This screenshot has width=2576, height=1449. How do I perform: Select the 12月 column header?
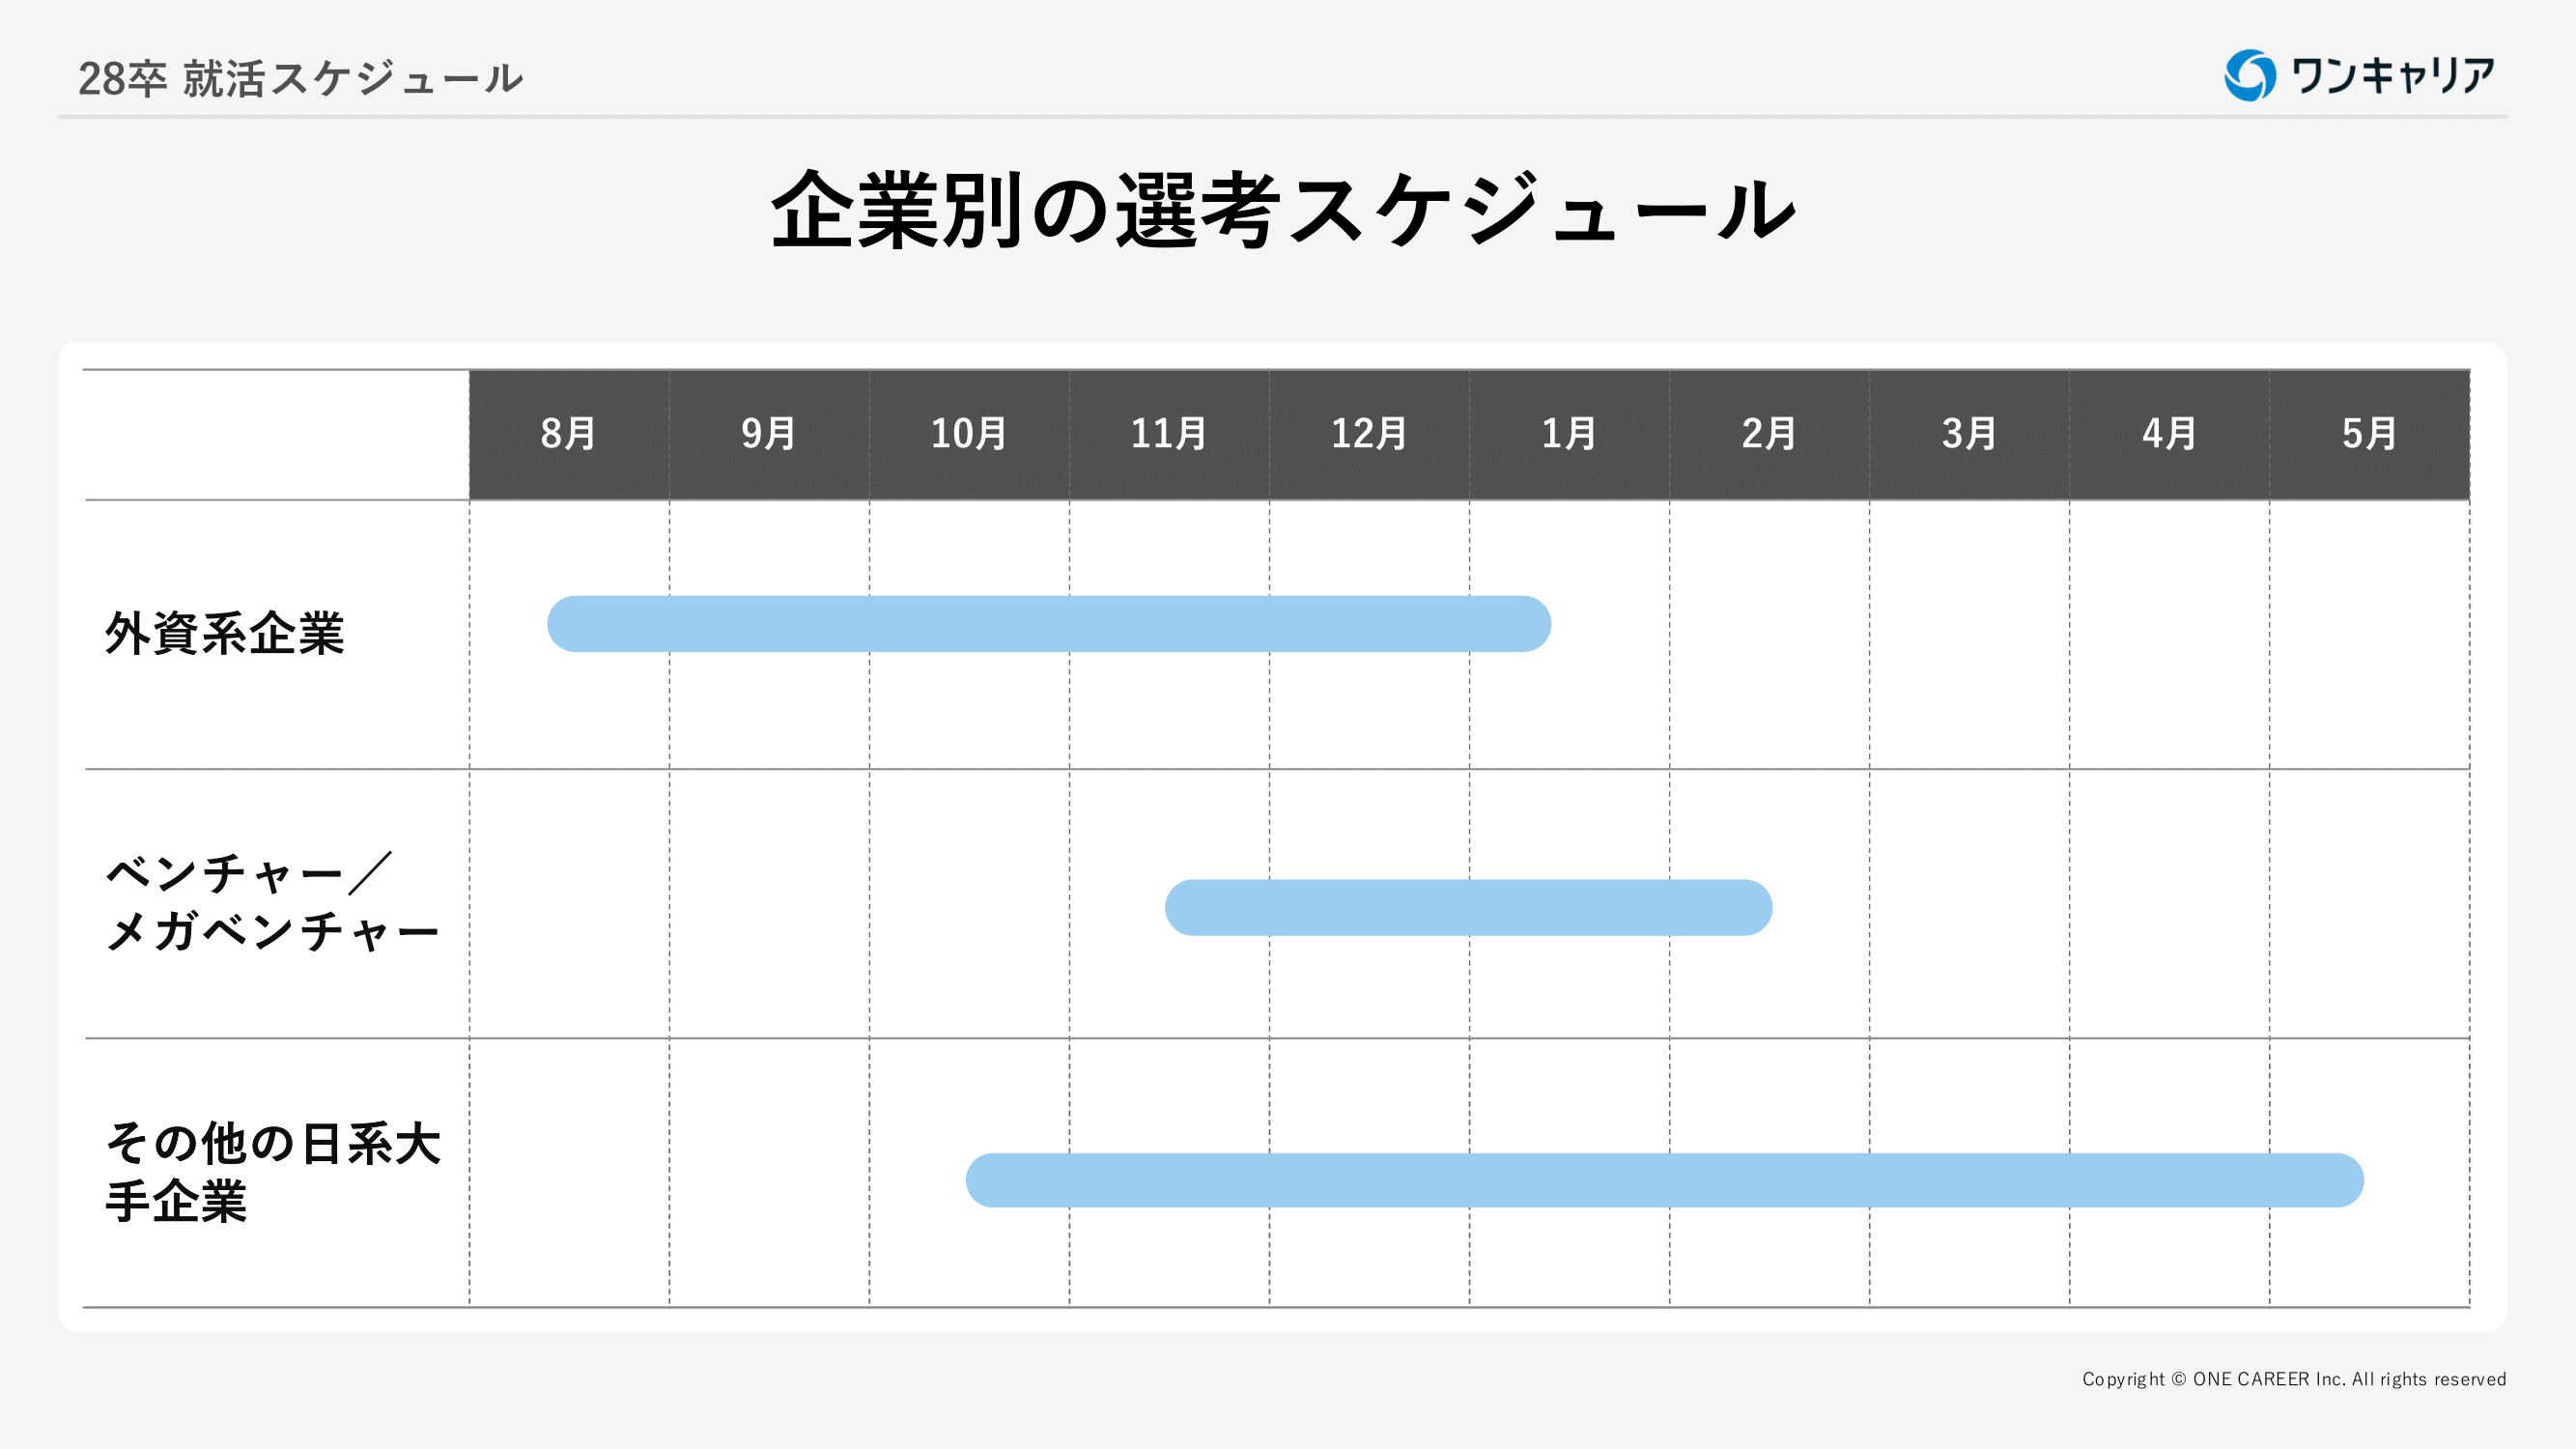[x=1369, y=434]
